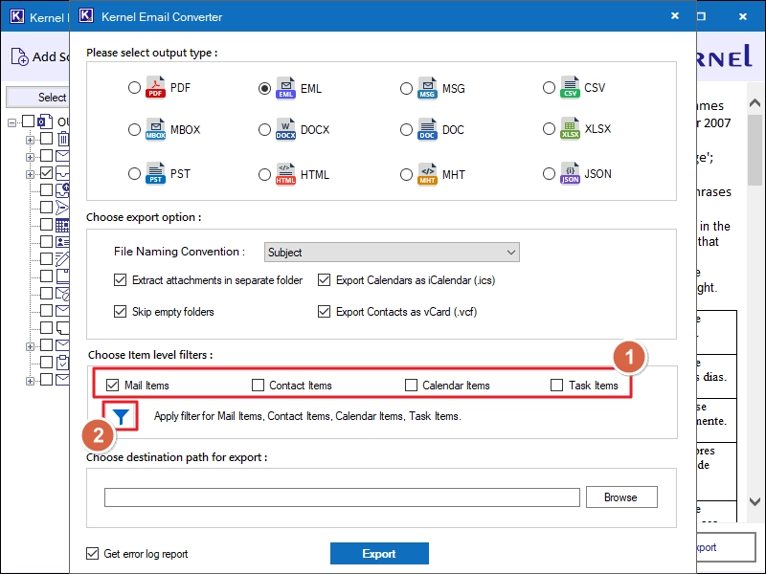Select the MSG output type radio button

point(406,88)
